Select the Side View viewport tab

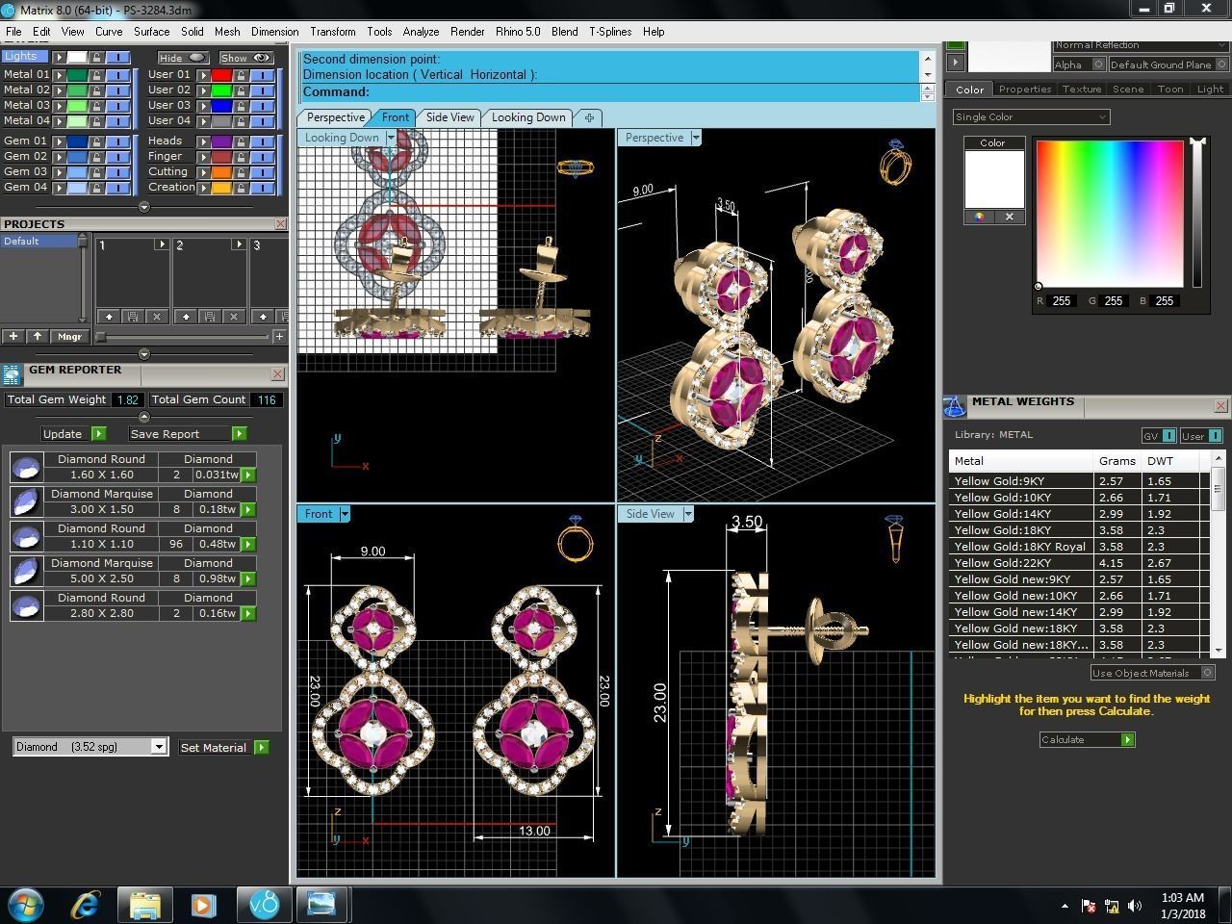[449, 117]
